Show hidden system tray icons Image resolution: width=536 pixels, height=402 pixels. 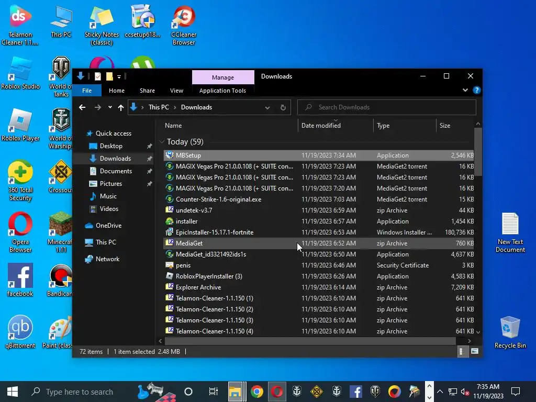(440, 392)
